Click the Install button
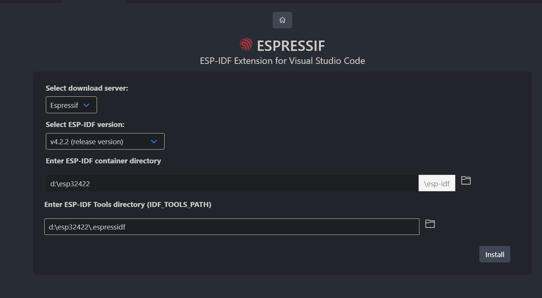The image size is (542, 298). (x=494, y=254)
